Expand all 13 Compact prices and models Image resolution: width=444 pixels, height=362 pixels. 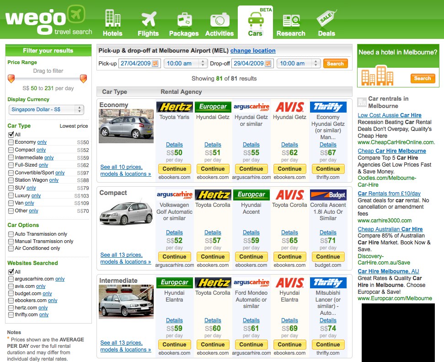(125, 258)
